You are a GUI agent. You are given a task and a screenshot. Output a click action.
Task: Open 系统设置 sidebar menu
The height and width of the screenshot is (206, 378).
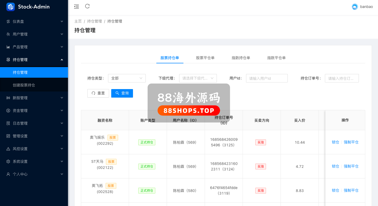point(34,161)
